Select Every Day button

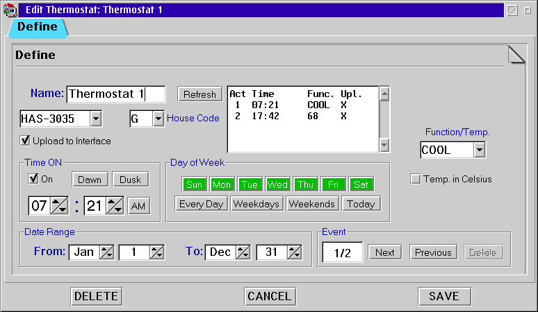click(202, 204)
